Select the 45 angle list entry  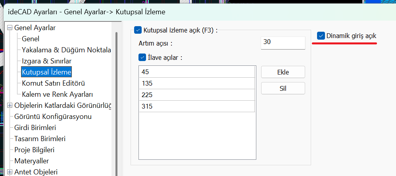[196, 72]
